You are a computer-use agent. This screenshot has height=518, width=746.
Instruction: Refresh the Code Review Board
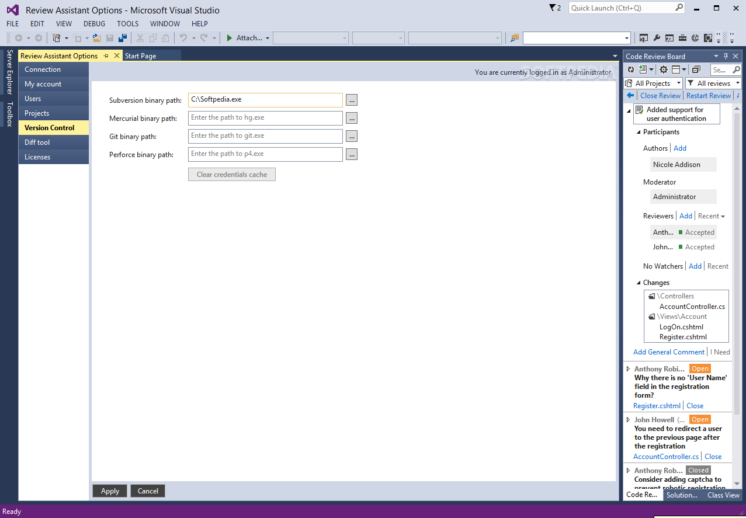[631, 69]
